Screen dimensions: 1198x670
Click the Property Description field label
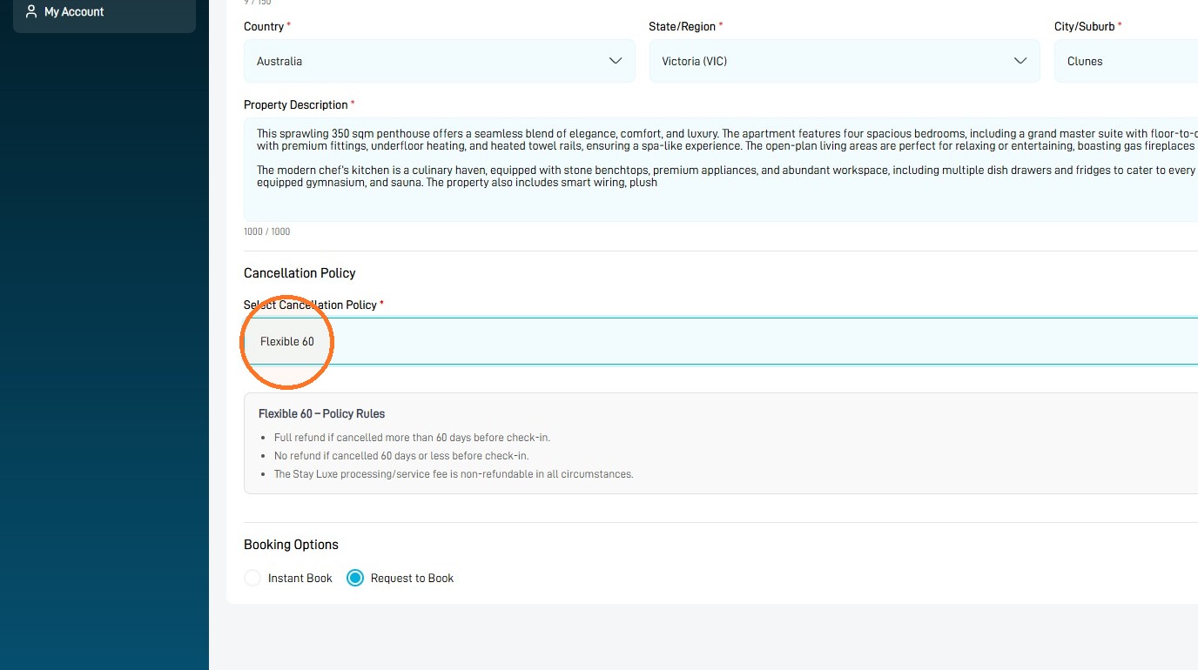pyautogui.click(x=295, y=104)
